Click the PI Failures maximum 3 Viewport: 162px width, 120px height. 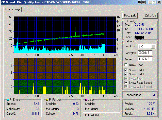[x=78, y=109]
